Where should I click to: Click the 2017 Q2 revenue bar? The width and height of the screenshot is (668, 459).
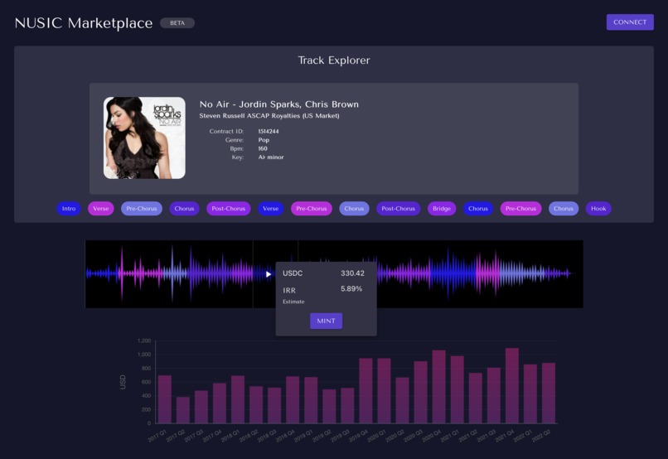pos(183,410)
